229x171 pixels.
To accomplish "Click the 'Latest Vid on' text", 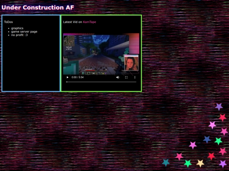I will [73, 22].
